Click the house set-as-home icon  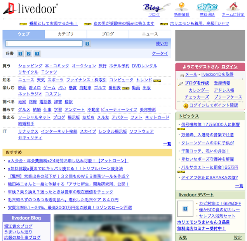[233, 7]
